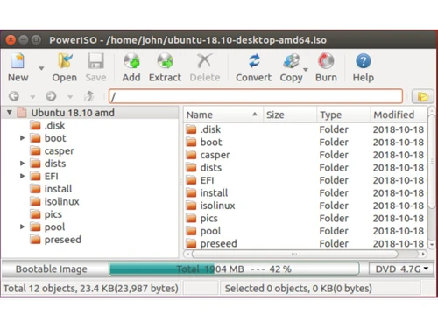Open the Forward history dropdown arrow
Image resolution: width=438 pixels, height=328 pixels.
coord(70,97)
